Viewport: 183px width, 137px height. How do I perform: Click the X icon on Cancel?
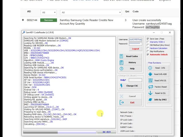click(121, 96)
